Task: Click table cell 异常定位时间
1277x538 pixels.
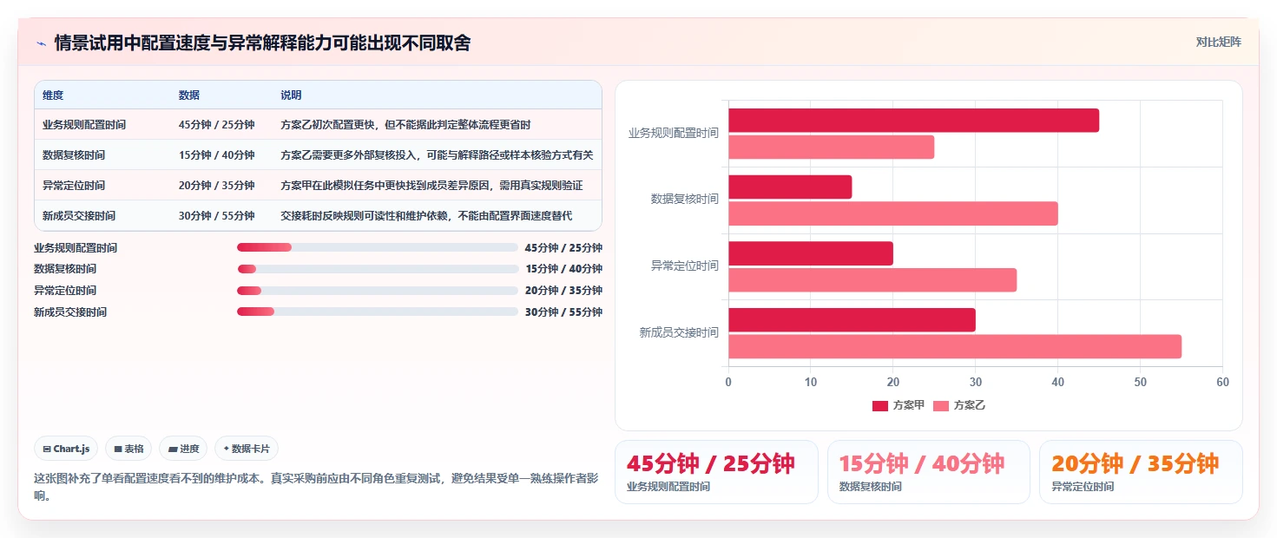Action: coord(74,186)
